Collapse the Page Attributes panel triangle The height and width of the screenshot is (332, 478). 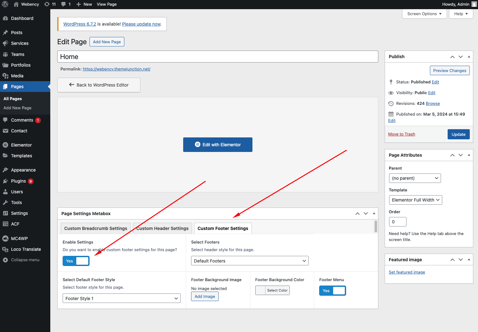tap(469, 155)
